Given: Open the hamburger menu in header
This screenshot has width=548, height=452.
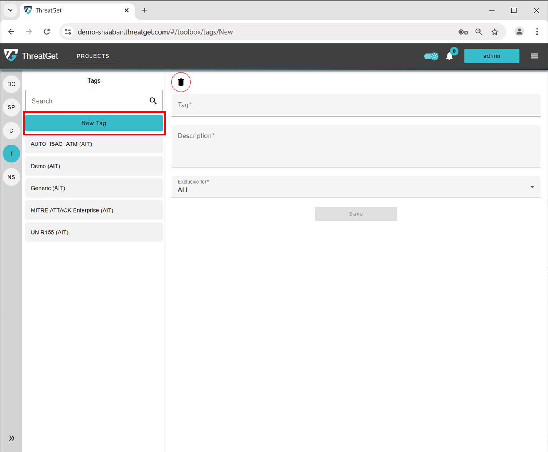Looking at the screenshot, I should 534,56.
